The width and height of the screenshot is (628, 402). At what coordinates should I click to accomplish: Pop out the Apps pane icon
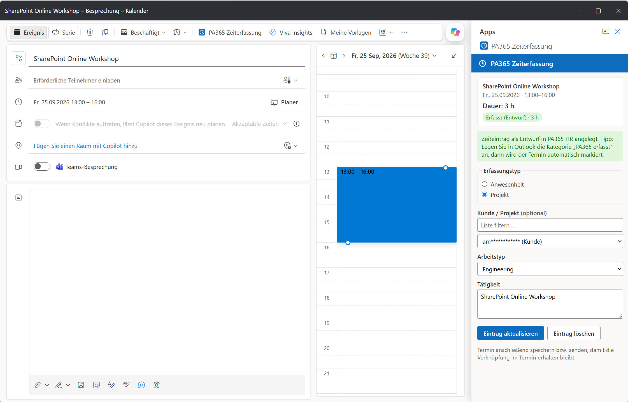606,32
